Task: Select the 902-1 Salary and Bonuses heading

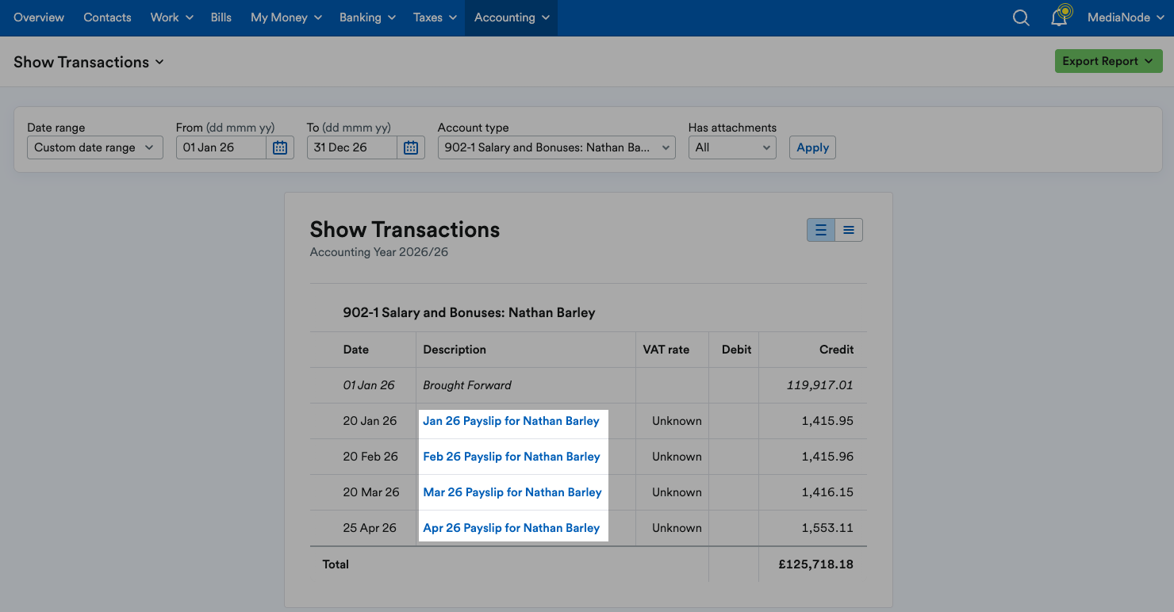Action: [469, 312]
